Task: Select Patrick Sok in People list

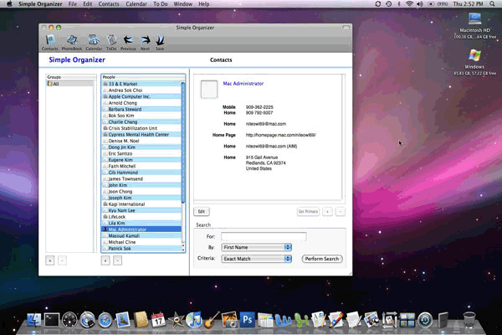Action: (141, 249)
